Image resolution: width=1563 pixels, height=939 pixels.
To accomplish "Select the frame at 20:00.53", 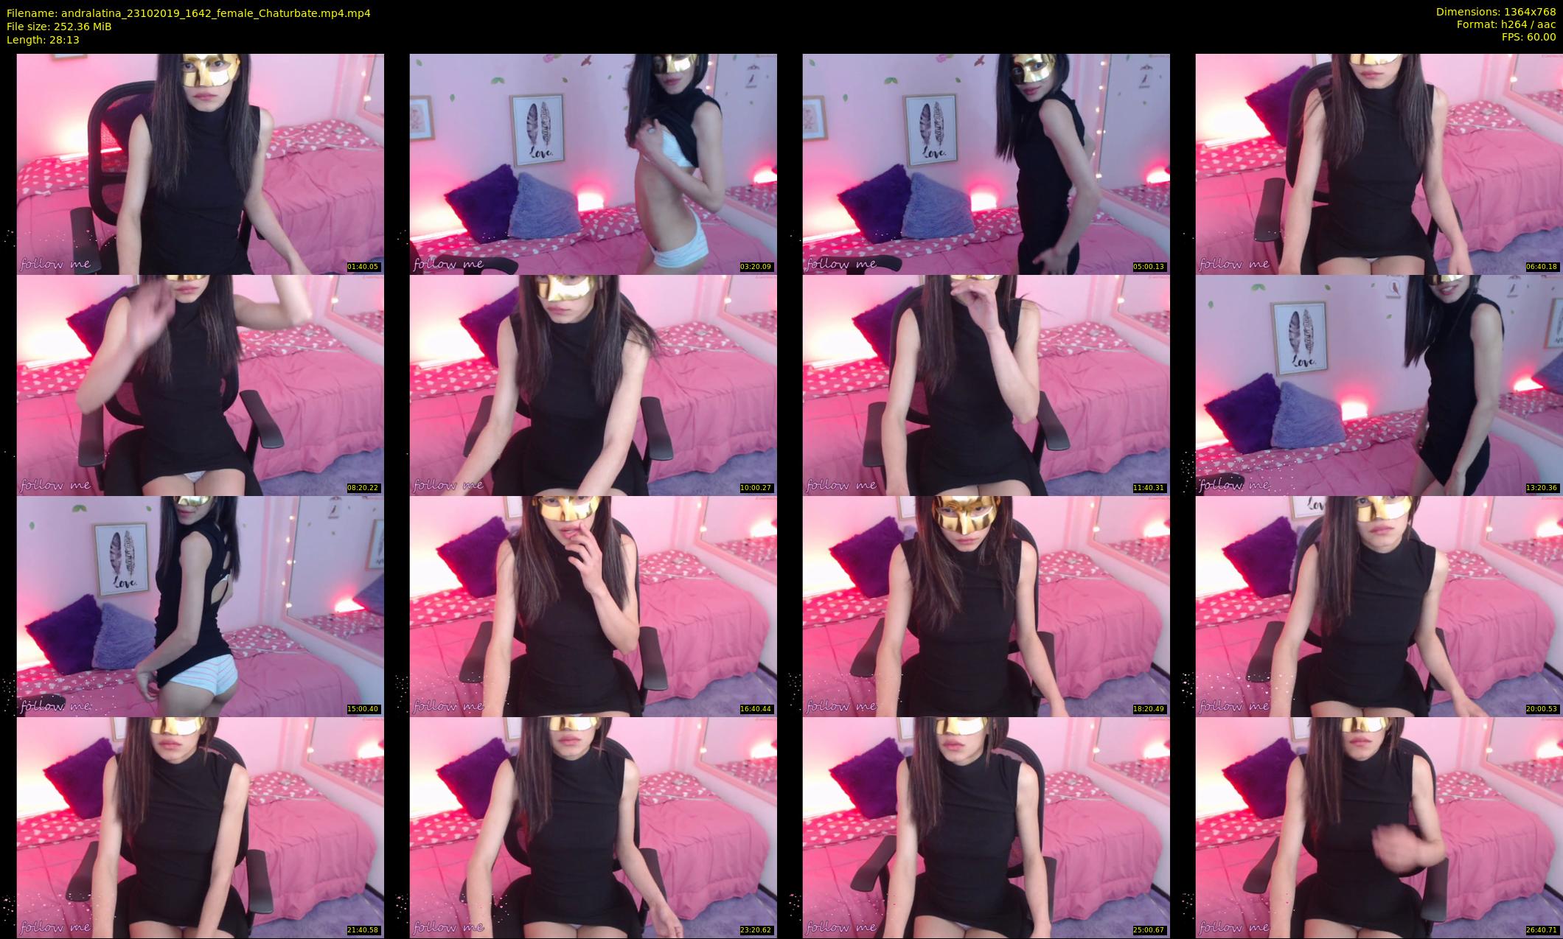I will [x=1379, y=606].
